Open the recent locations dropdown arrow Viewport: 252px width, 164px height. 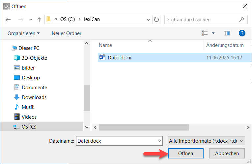pyautogui.click(x=31, y=19)
